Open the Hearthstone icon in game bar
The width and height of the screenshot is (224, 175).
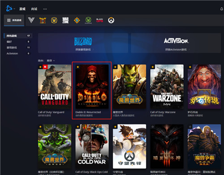click(77, 20)
